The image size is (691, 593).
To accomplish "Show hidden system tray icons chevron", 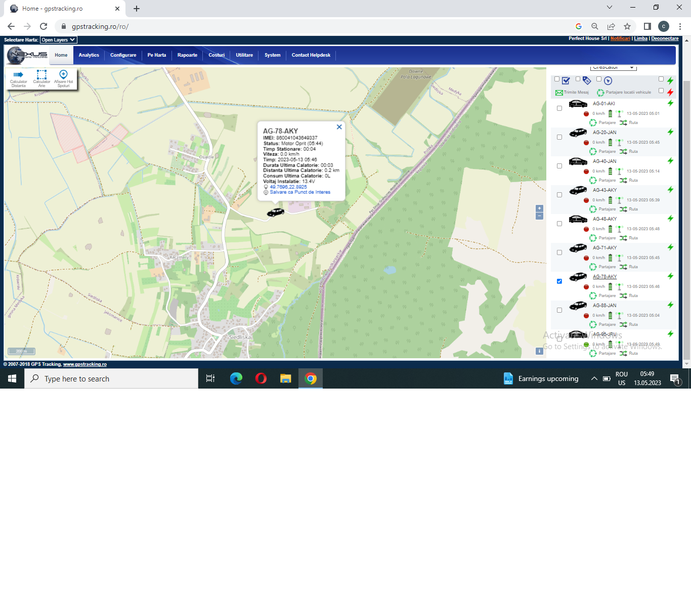I will (594, 378).
